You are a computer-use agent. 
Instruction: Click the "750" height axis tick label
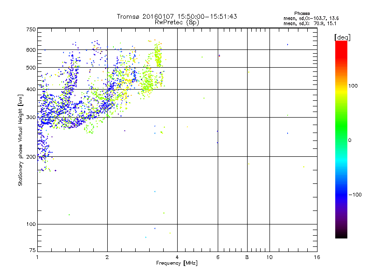[31, 29]
